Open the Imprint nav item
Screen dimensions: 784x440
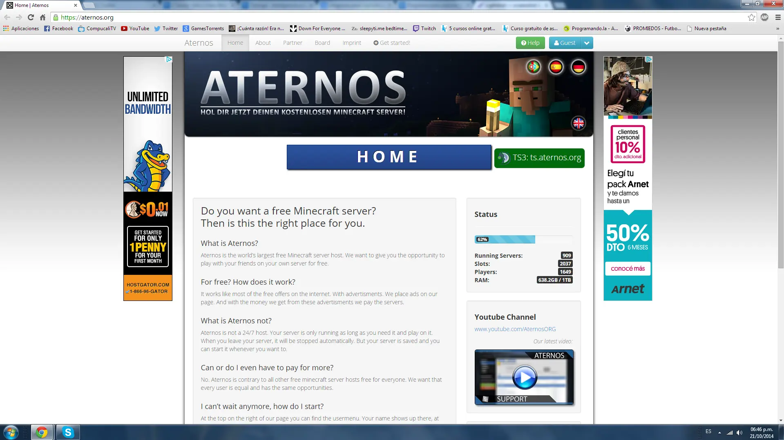click(x=352, y=43)
